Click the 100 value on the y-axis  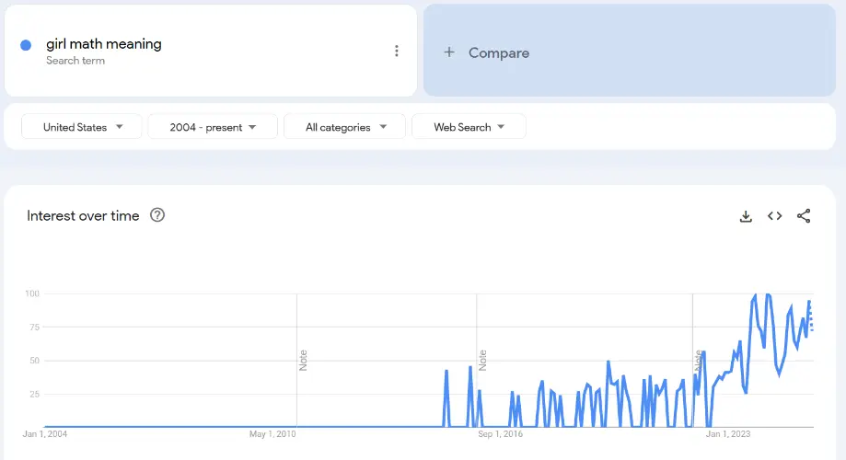point(32,293)
